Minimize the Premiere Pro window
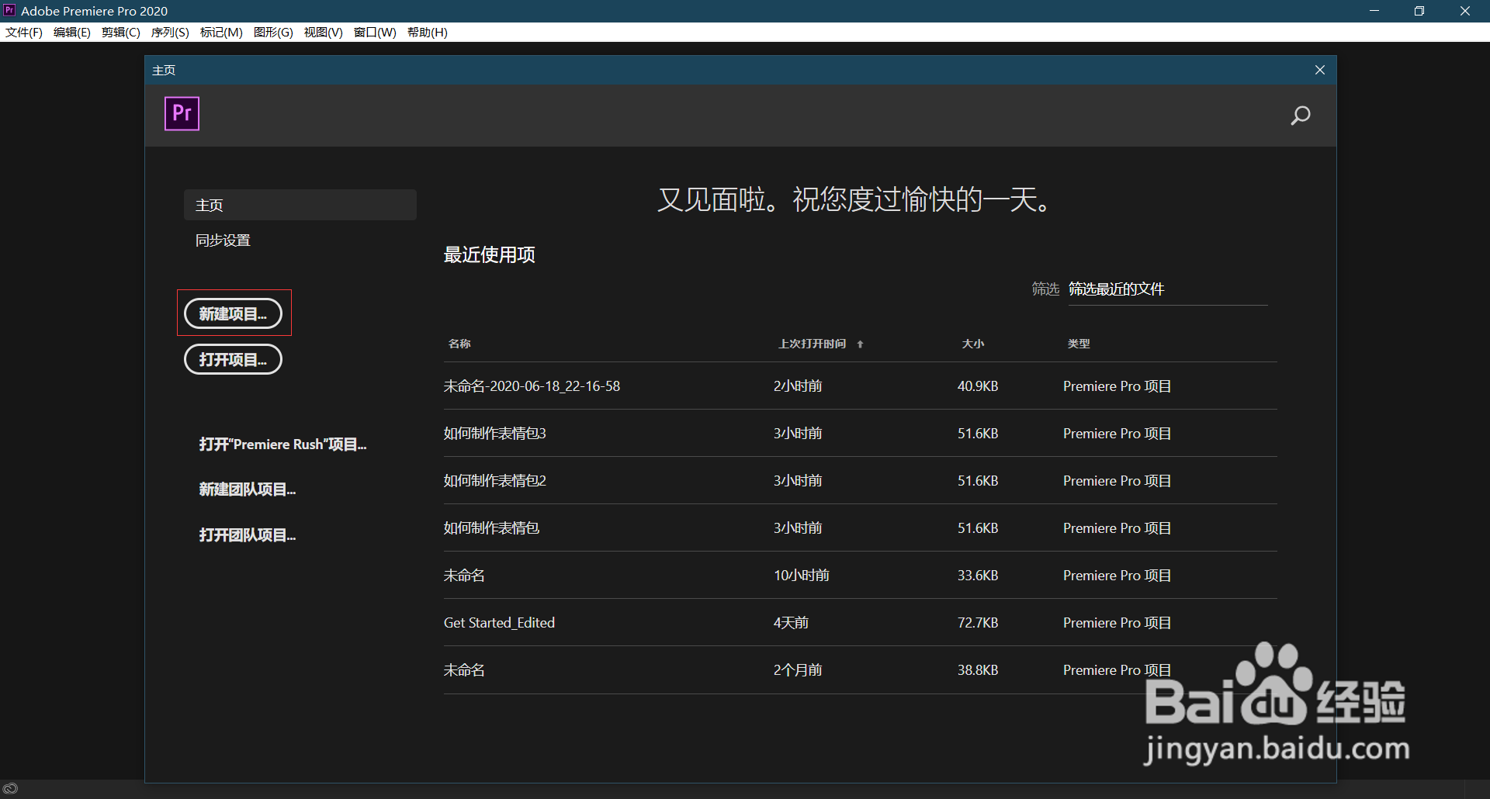Screen dimensions: 1490x799 pyautogui.click(x=1374, y=11)
